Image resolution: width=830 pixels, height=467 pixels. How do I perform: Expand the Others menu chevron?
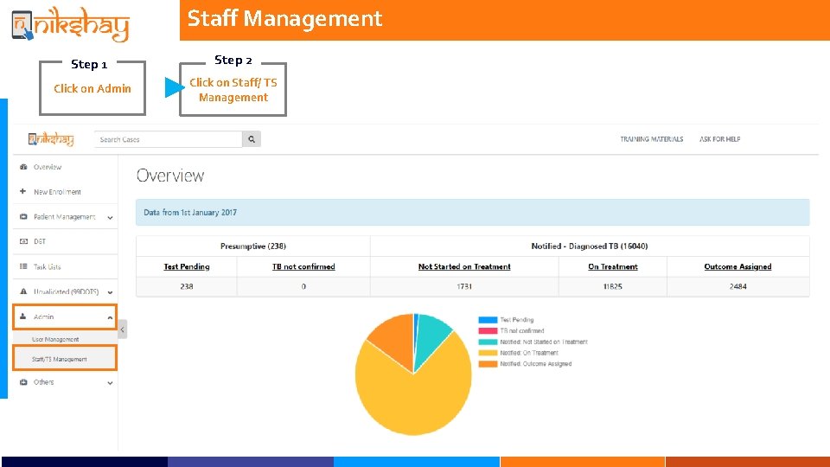click(x=110, y=383)
